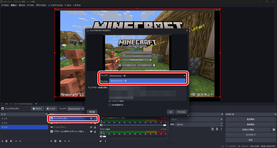Add a new scene with the plus icon

click(x=2, y=141)
